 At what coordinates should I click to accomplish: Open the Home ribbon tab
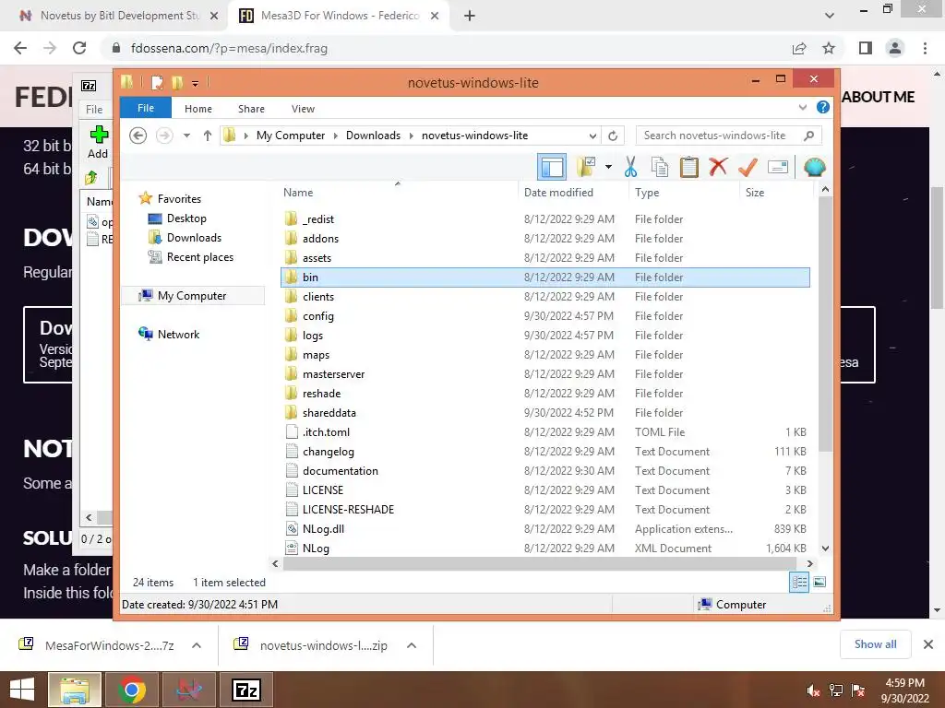coord(198,109)
